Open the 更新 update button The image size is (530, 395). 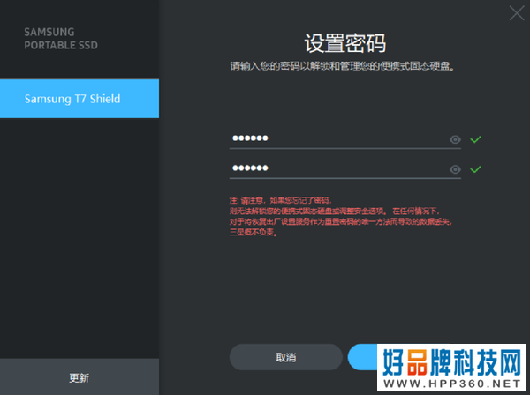(x=79, y=377)
